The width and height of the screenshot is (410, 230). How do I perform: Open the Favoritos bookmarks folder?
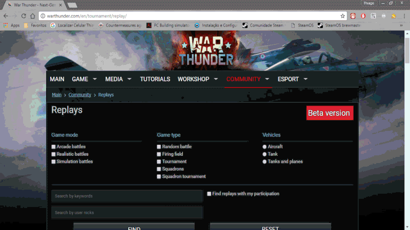pyautogui.click(x=35, y=25)
